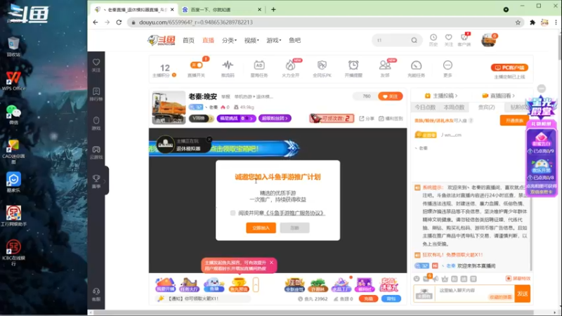Open 游戏 mouse icon in left sidebar
This screenshot has height=316, width=562.
(x=96, y=124)
